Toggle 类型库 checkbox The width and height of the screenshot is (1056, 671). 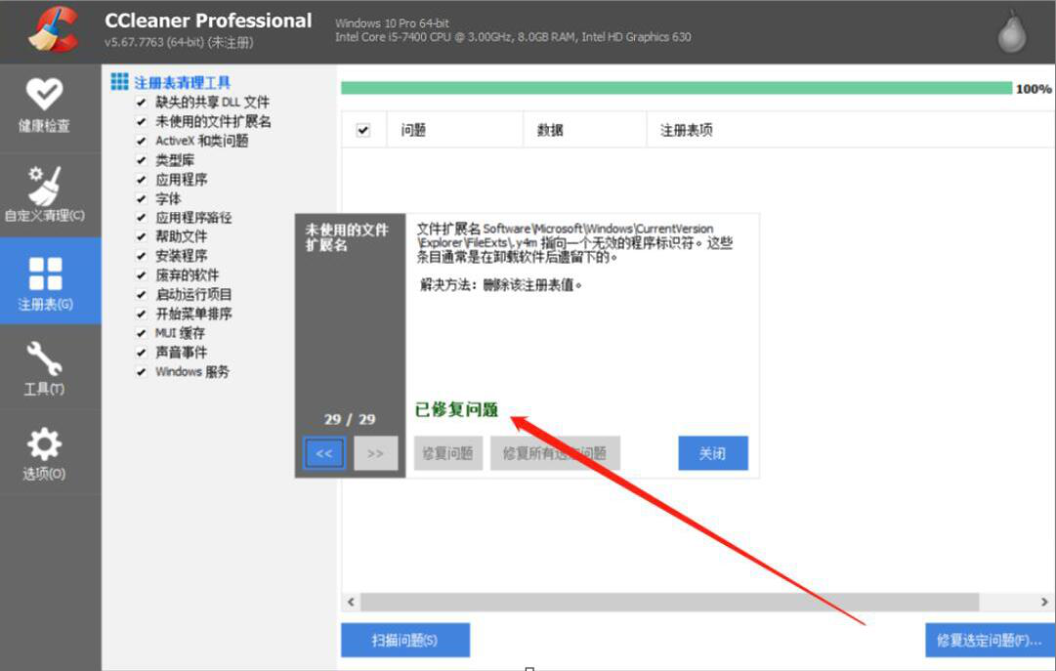point(141,160)
